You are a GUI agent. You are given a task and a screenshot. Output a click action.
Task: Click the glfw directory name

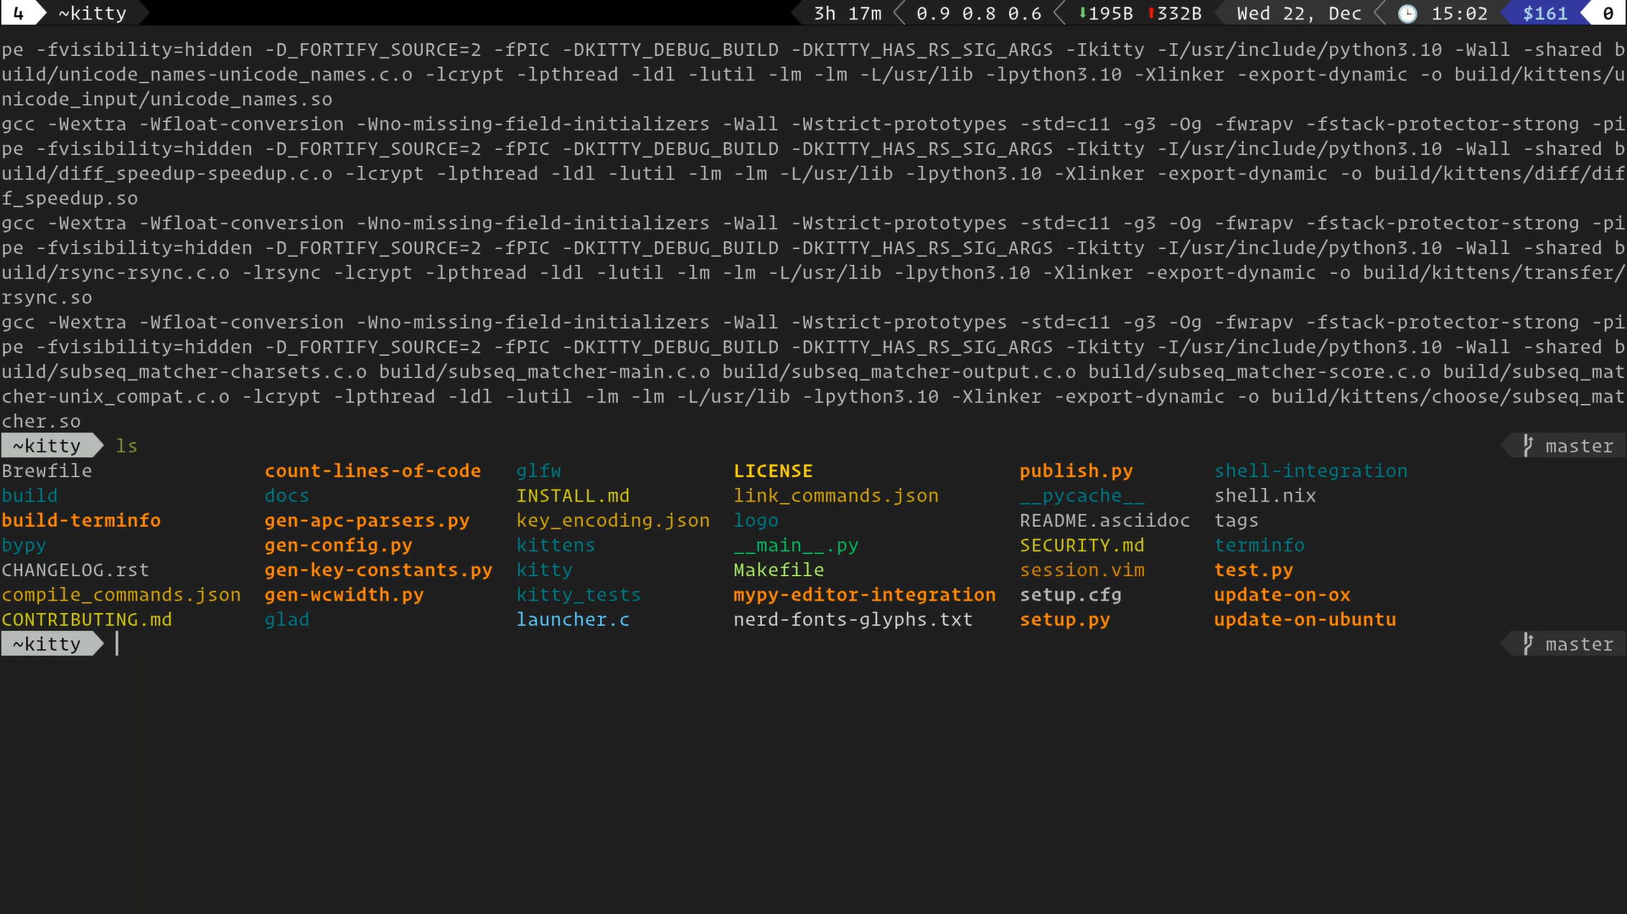pyautogui.click(x=539, y=471)
